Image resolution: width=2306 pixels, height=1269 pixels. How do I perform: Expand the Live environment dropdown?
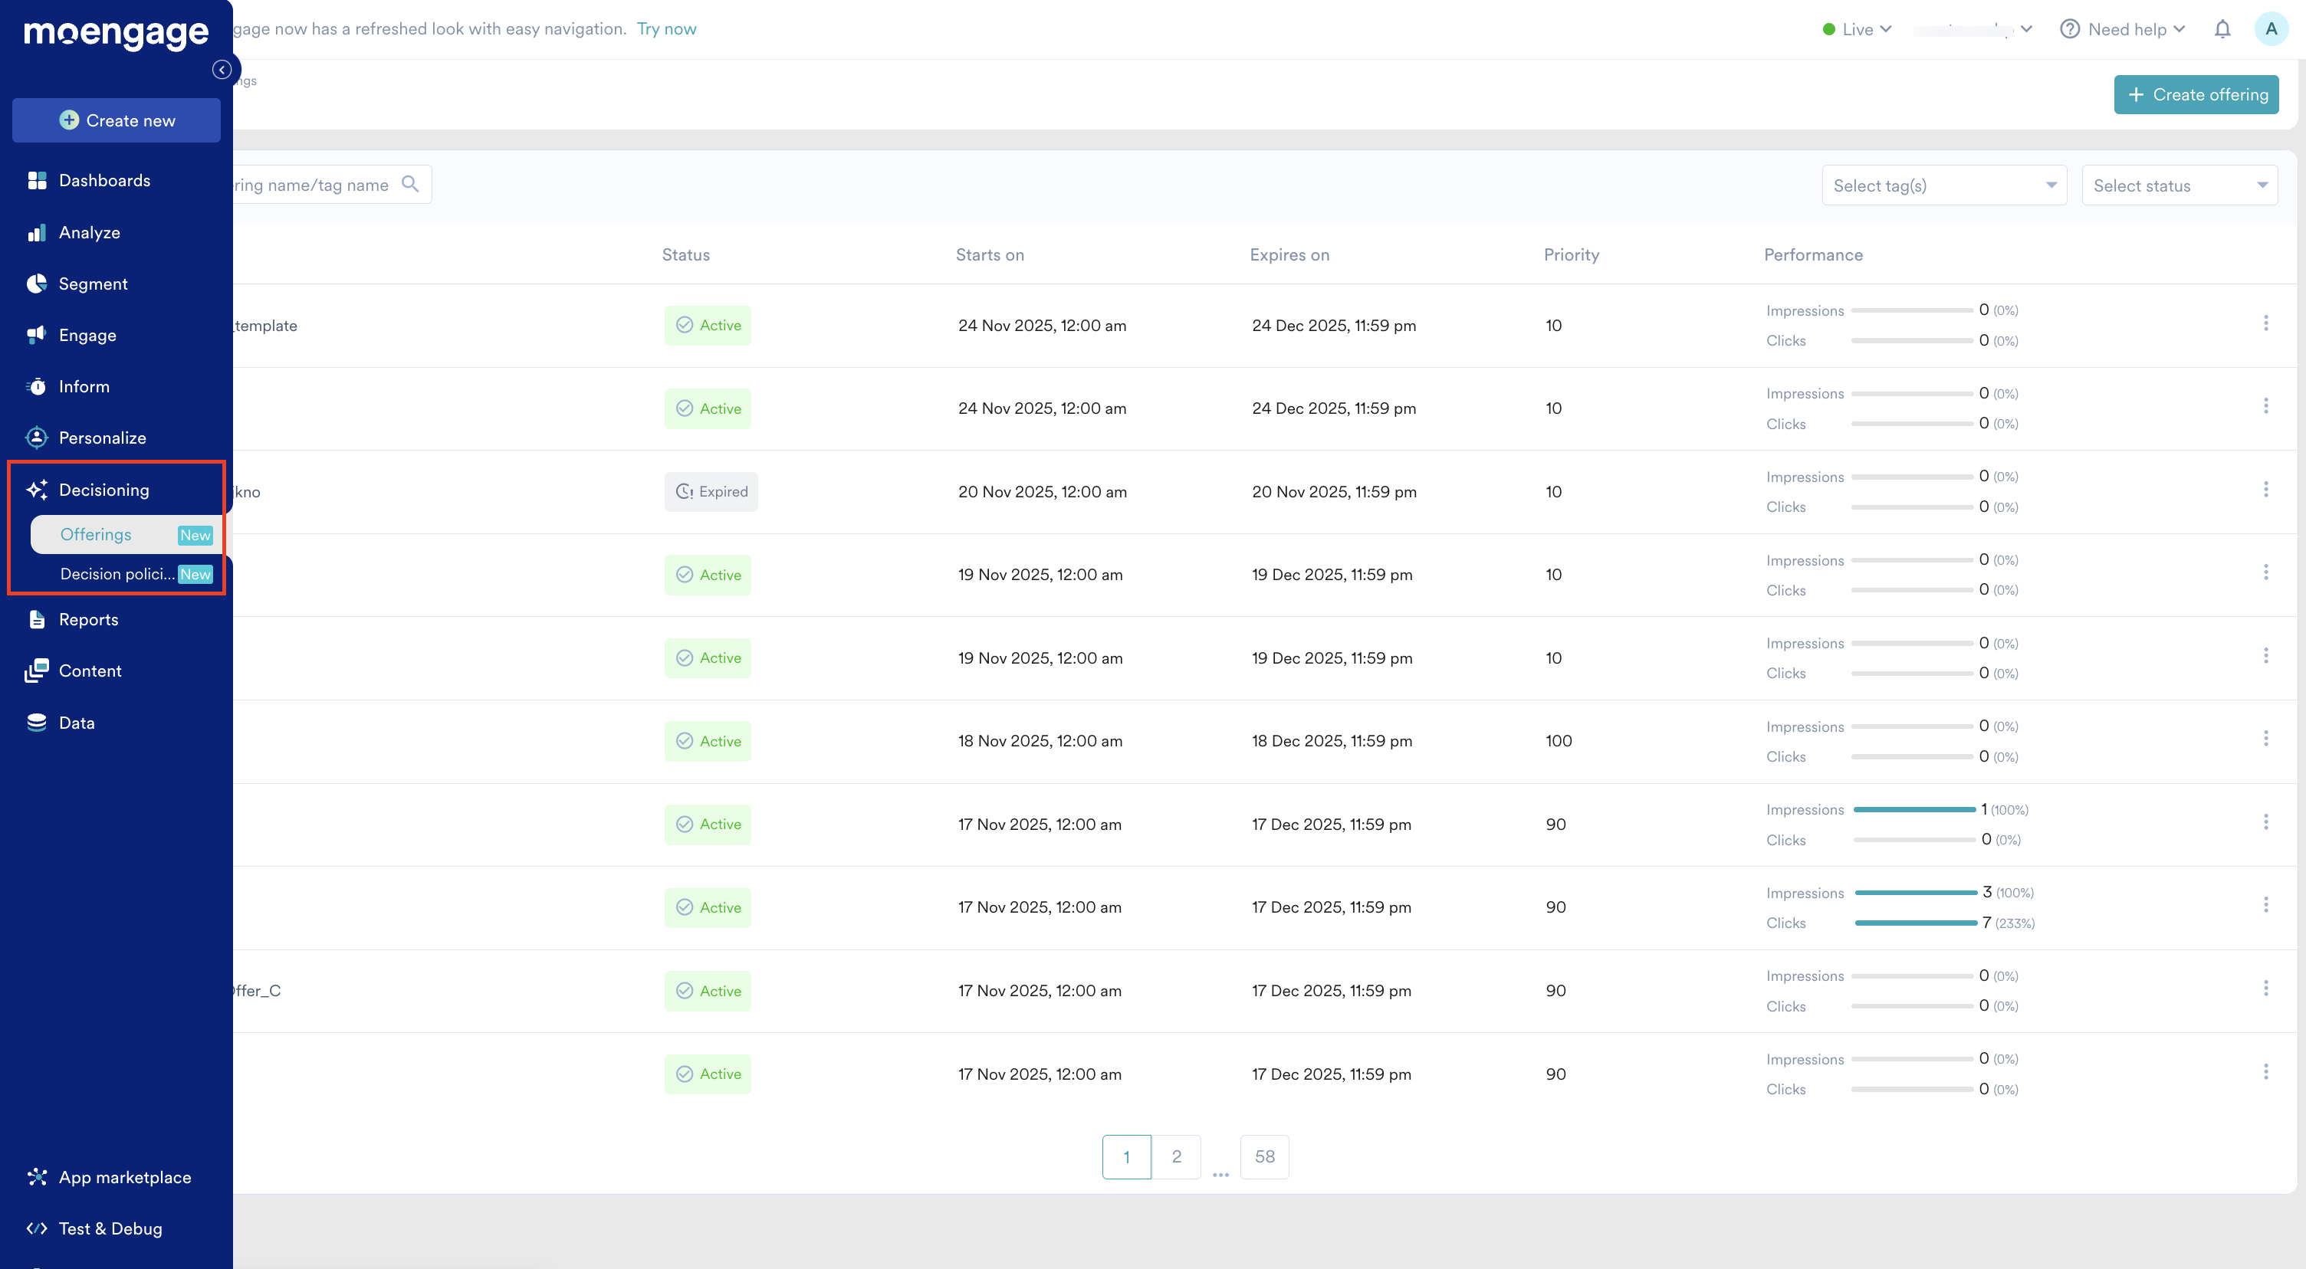coord(1858,30)
